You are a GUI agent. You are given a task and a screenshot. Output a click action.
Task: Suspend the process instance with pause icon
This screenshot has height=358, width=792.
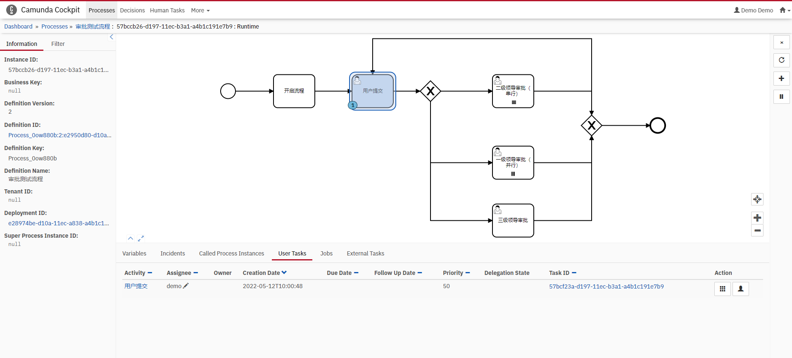781,97
